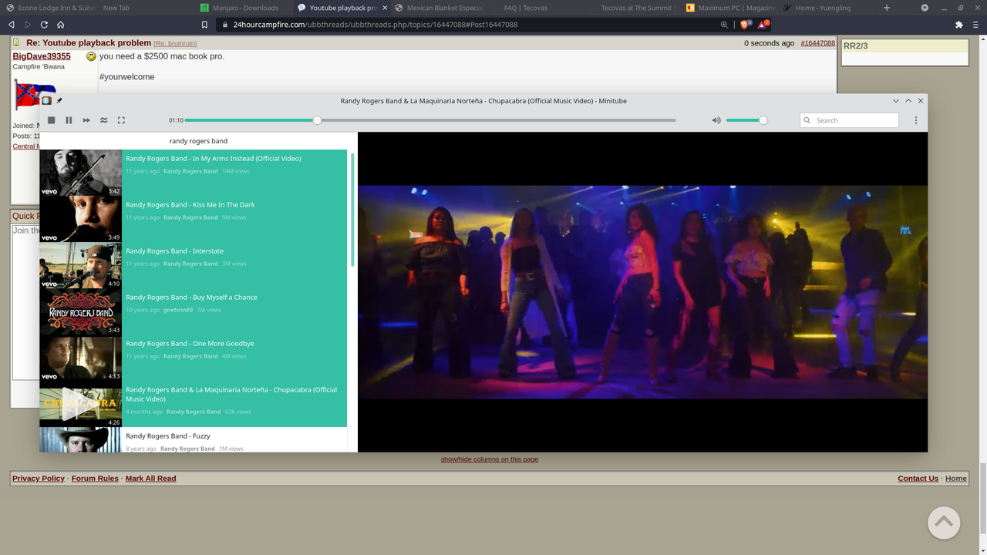Image resolution: width=987 pixels, height=555 pixels.
Task: Switch to Home - Yuengling tab
Action: click(826, 8)
